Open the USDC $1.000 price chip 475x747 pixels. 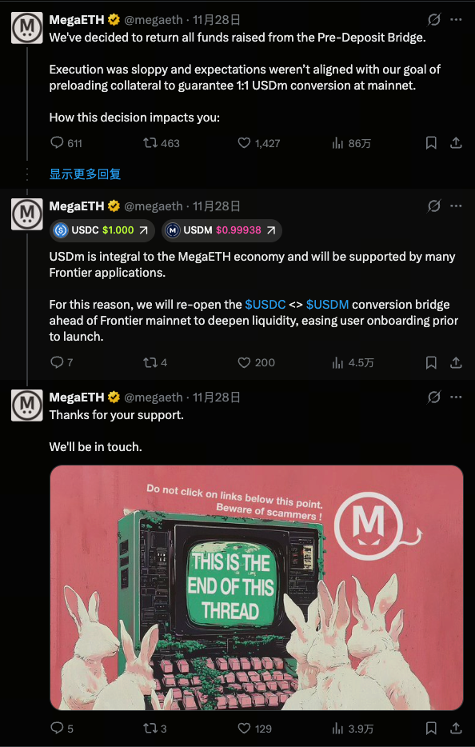[102, 230]
